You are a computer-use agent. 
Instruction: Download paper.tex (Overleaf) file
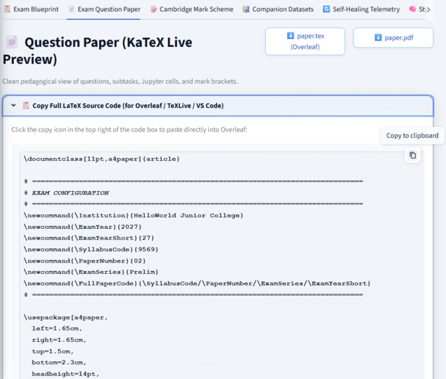(305, 41)
